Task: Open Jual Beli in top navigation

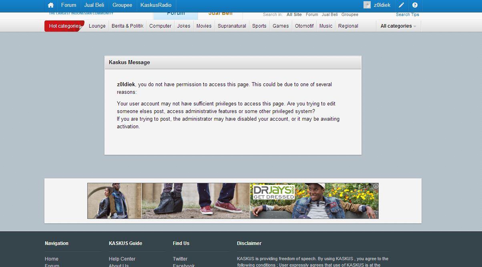Action: point(94,5)
